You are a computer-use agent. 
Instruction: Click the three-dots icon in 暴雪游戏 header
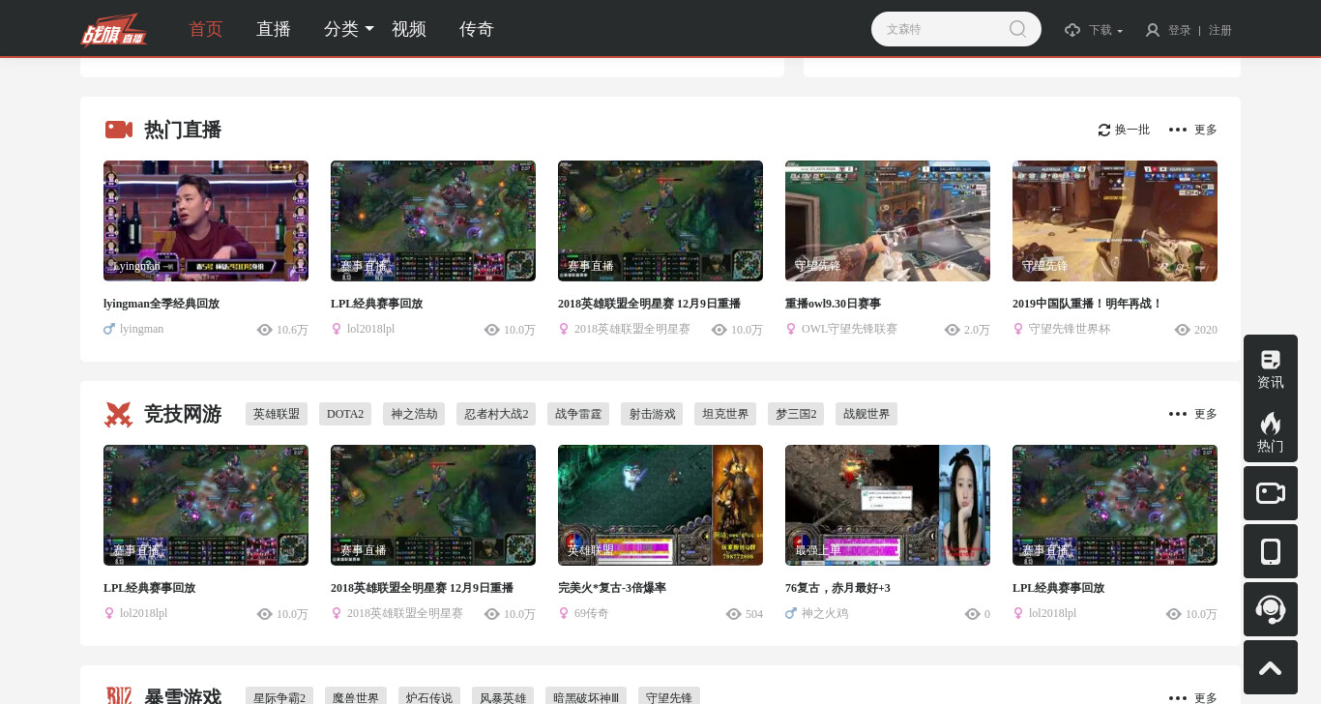1178,698
